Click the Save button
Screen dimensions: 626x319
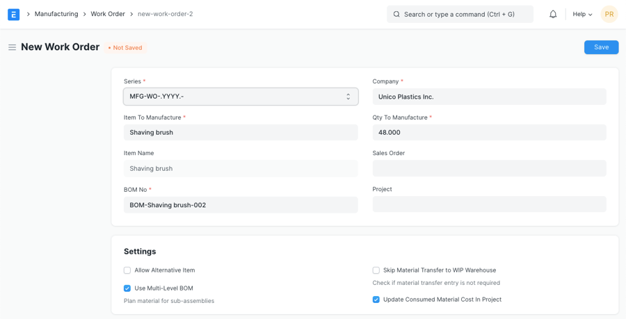(601, 47)
